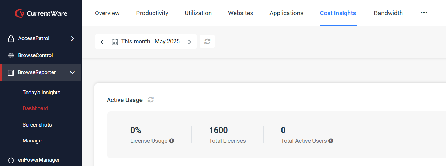Show Total Active Users info icon
This screenshot has height=166, width=446.
(331, 141)
